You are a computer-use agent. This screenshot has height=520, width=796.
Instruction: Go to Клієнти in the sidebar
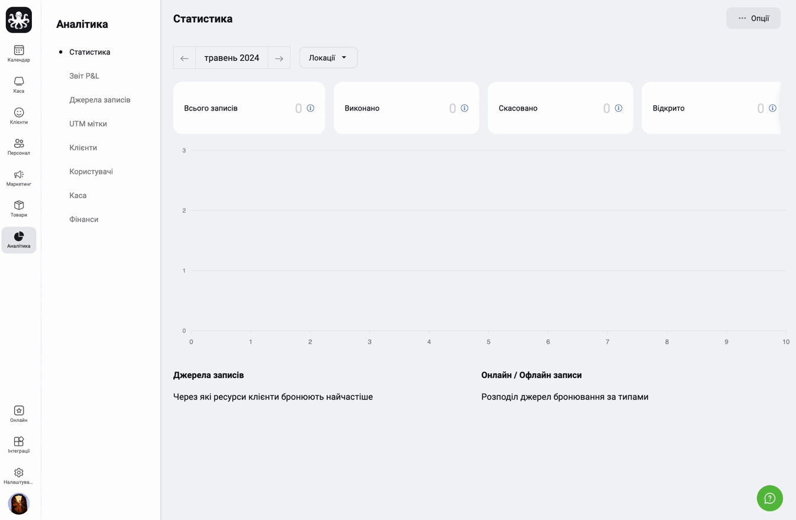[x=19, y=116]
